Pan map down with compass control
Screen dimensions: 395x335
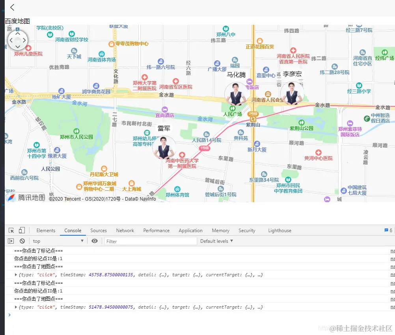18,47
